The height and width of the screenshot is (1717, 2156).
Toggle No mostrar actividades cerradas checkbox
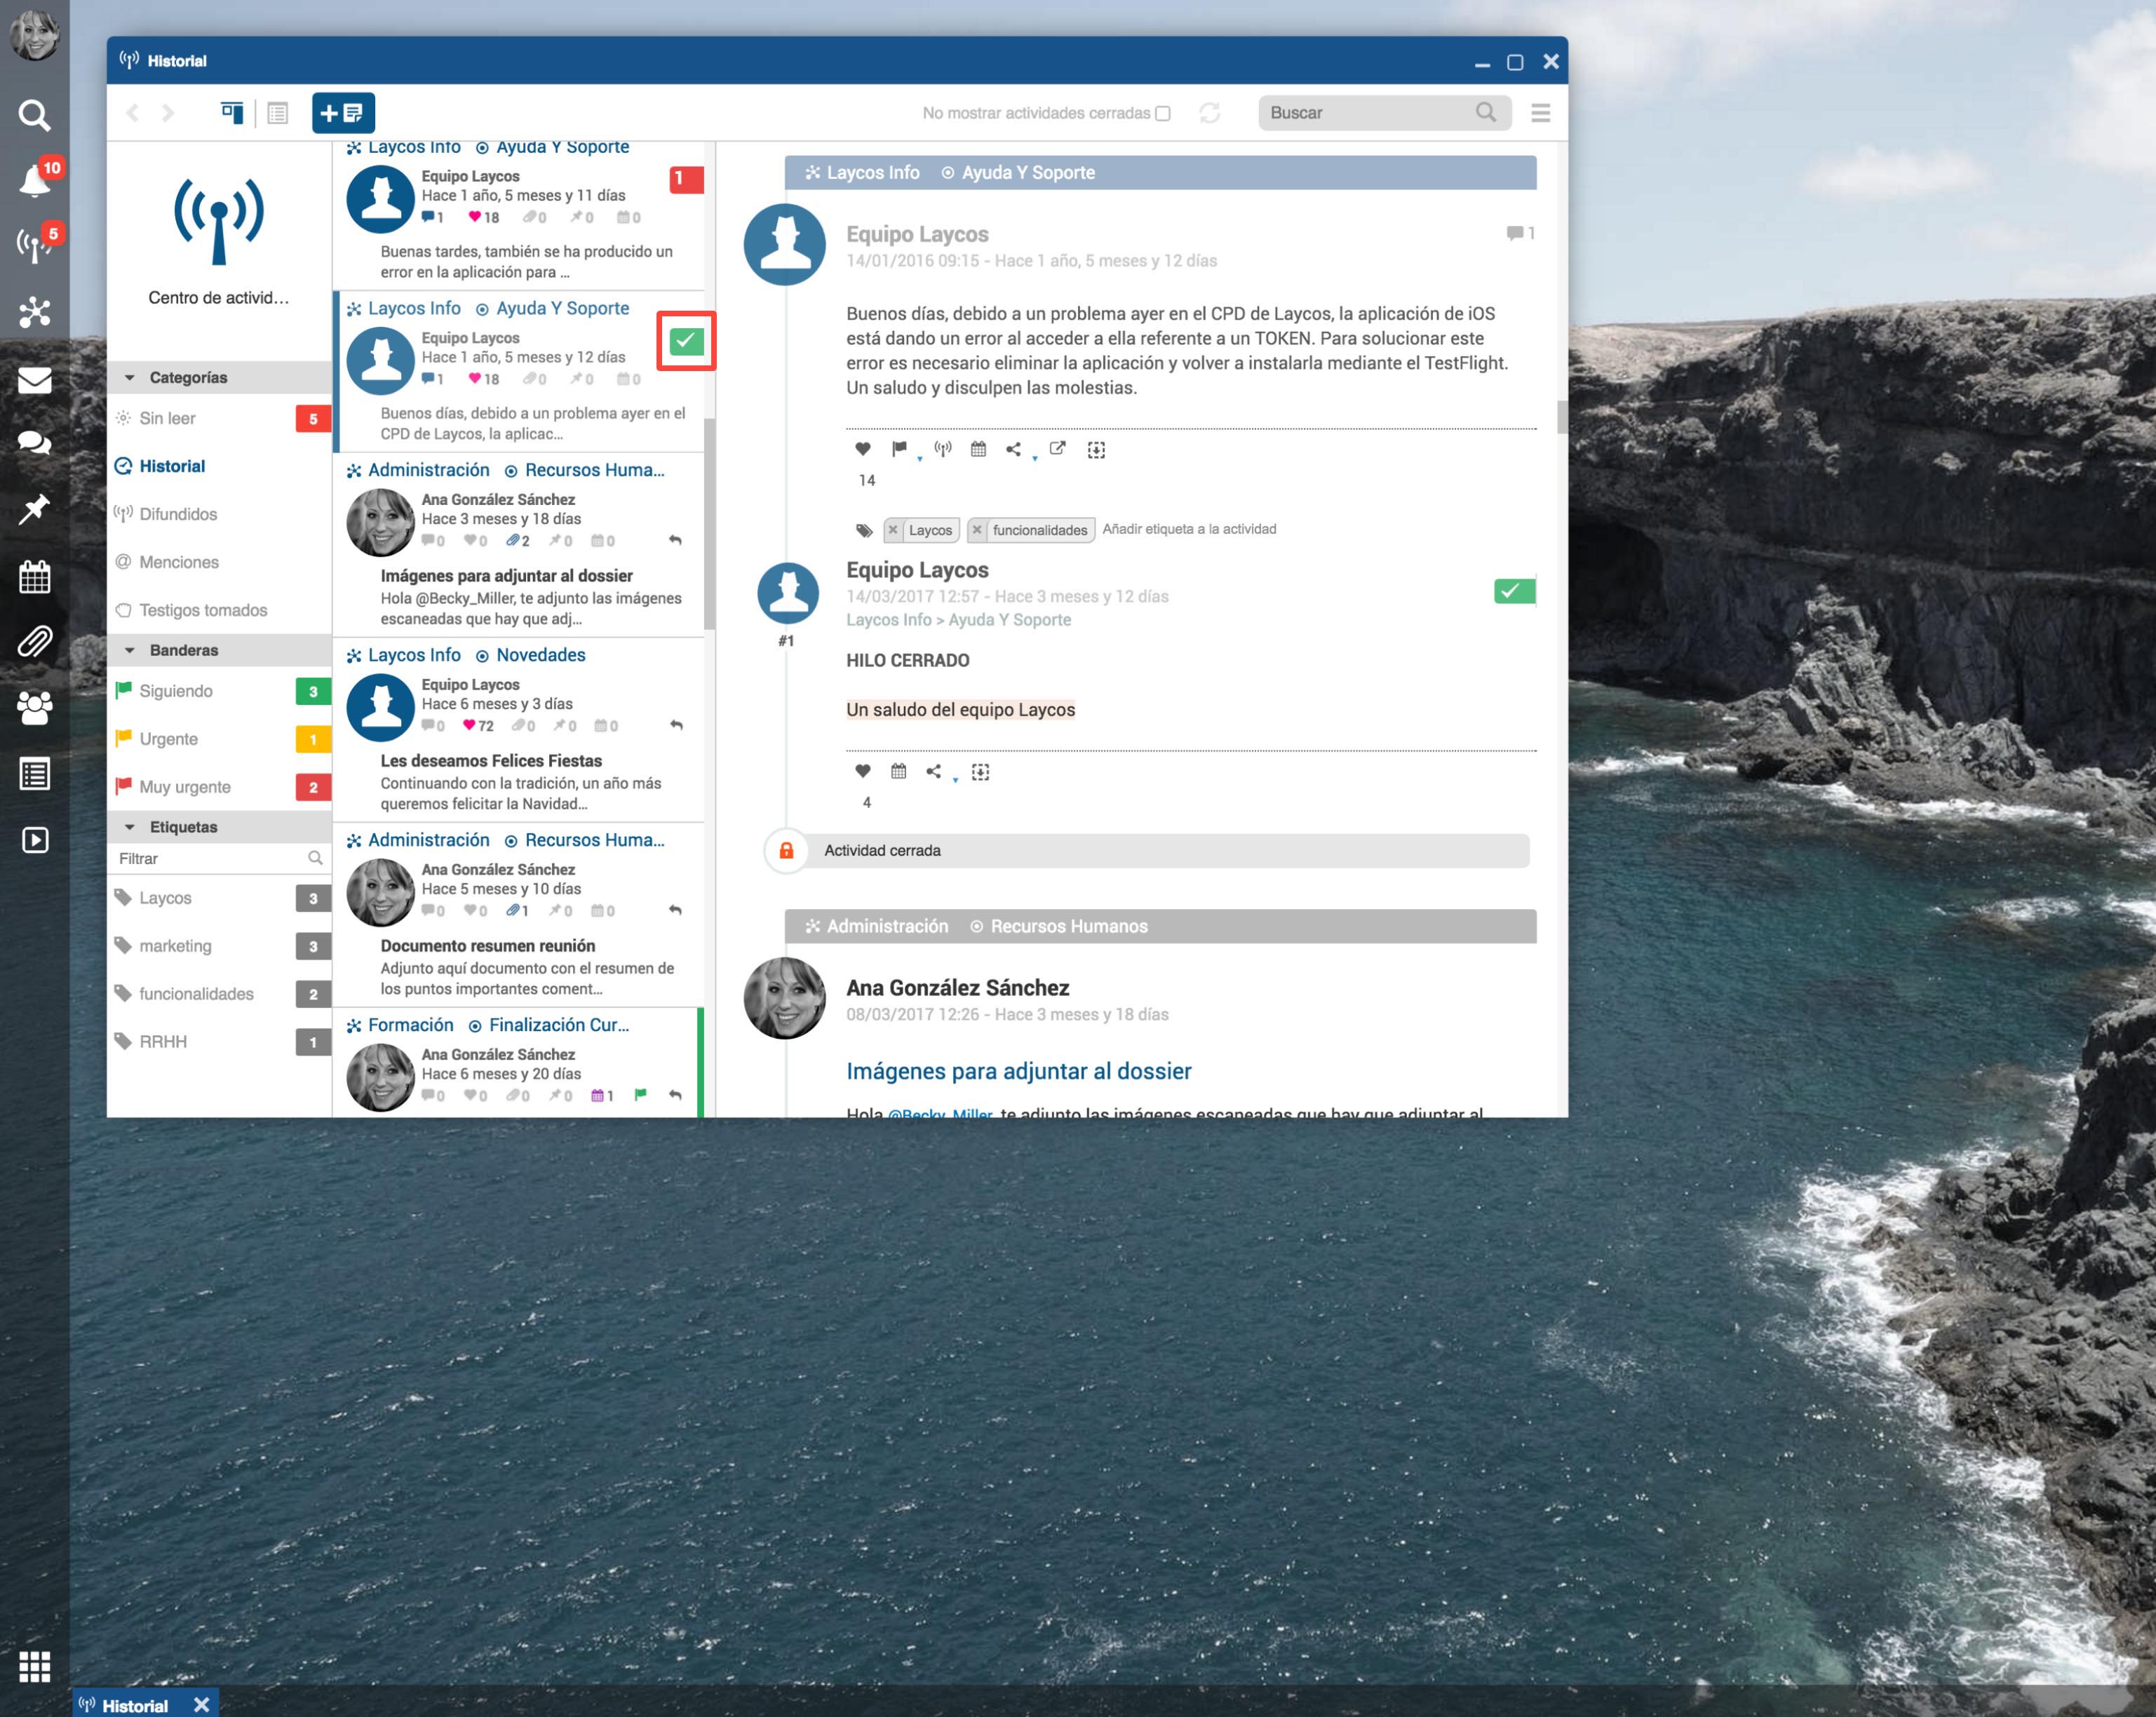point(1162,113)
